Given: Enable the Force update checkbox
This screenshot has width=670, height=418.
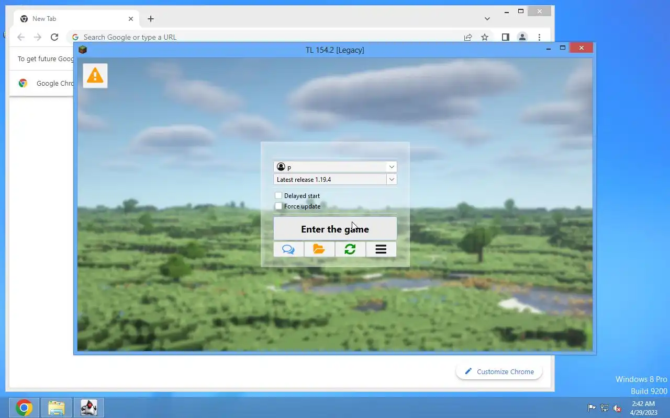Looking at the screenshot, I should tap(278, 206).
